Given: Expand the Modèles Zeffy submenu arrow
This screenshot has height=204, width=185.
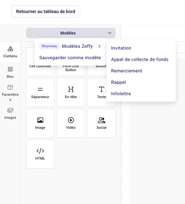Looking at the screenshot, I should pos(100,46).
